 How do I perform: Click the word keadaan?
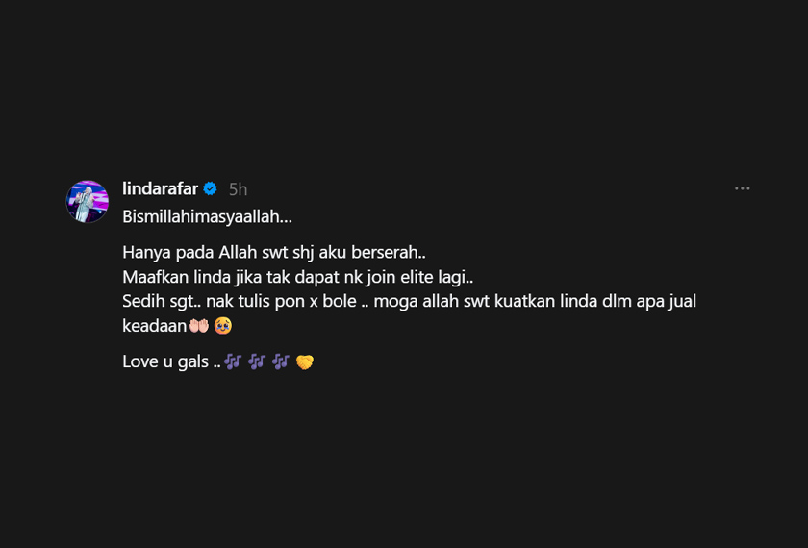tap(154, 326)
